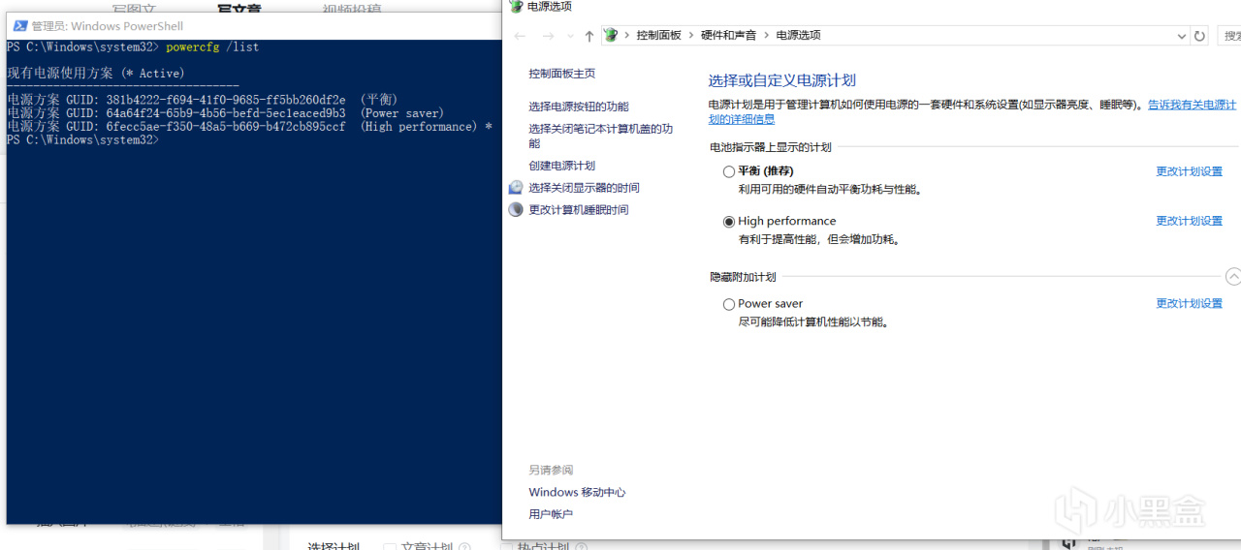Open 选择关闭显示器的时间 link
This screenshot has height=550, width=1241.
584,188
